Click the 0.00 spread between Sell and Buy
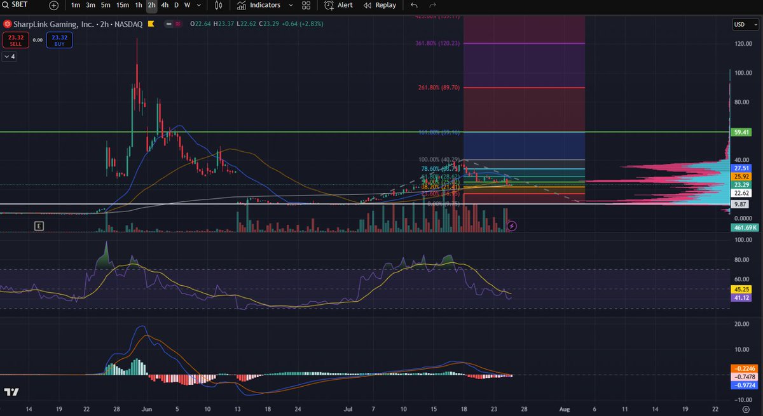The height and width of the screenshot is (416, 763). [37, 40]
